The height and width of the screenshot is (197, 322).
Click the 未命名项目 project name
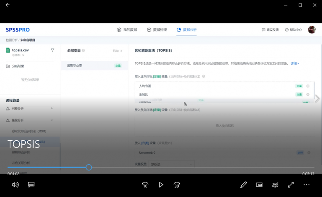coord(27,40)
